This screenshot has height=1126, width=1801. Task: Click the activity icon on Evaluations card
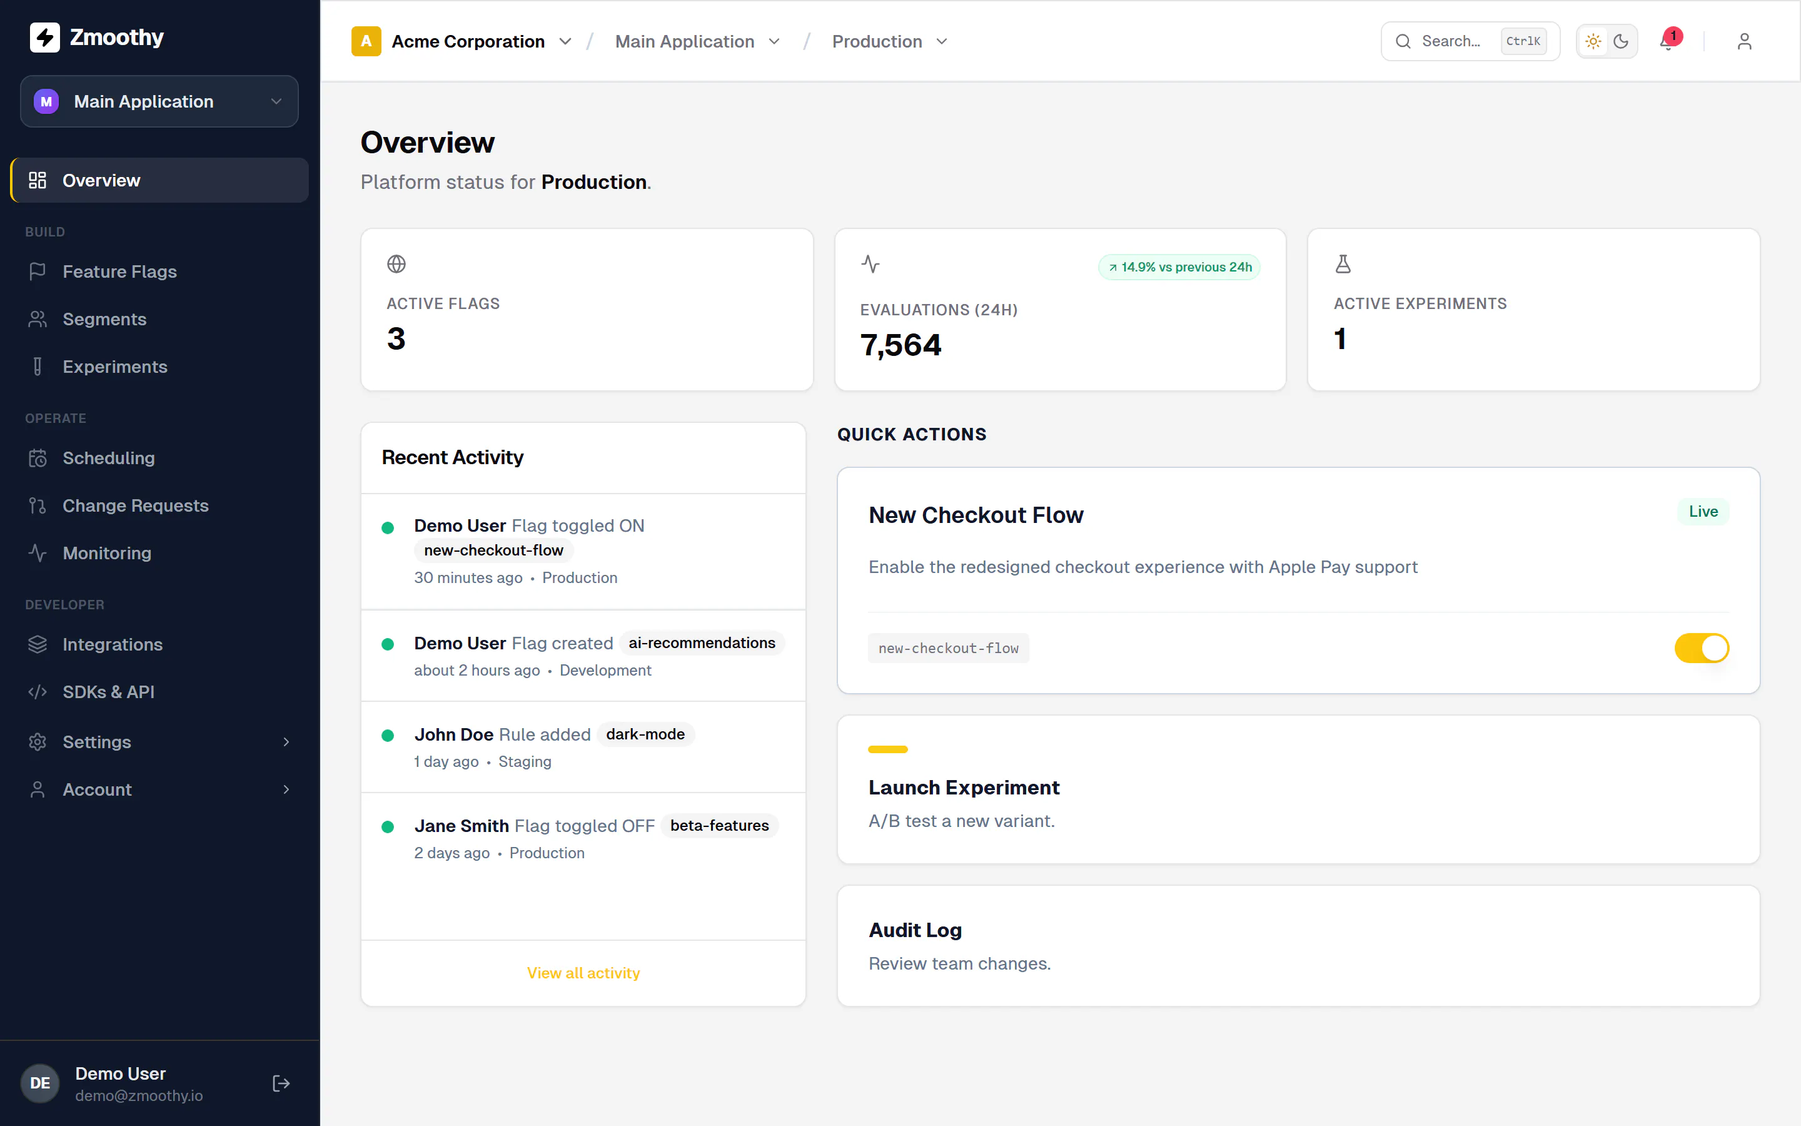pyautogui.click(x=870, y=263)
